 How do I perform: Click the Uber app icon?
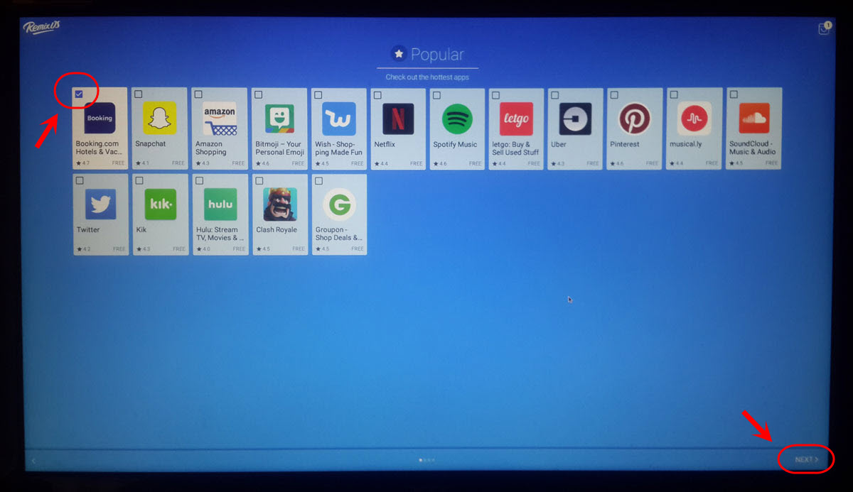pos(575,119)
